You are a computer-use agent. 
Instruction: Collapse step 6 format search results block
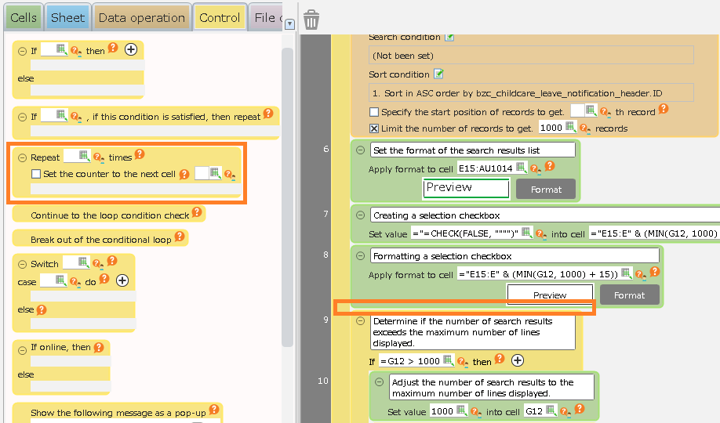(x=361, y=150)
